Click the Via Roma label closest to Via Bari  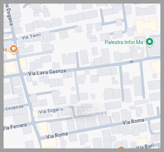point(133,122)
